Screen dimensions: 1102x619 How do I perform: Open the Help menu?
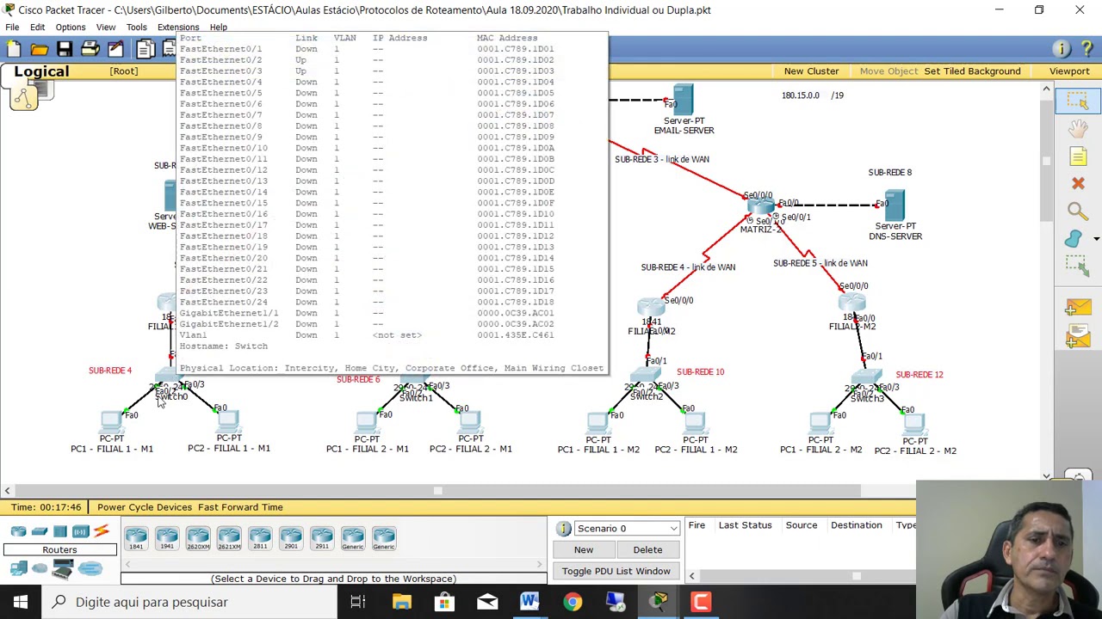tap(219, 27)
